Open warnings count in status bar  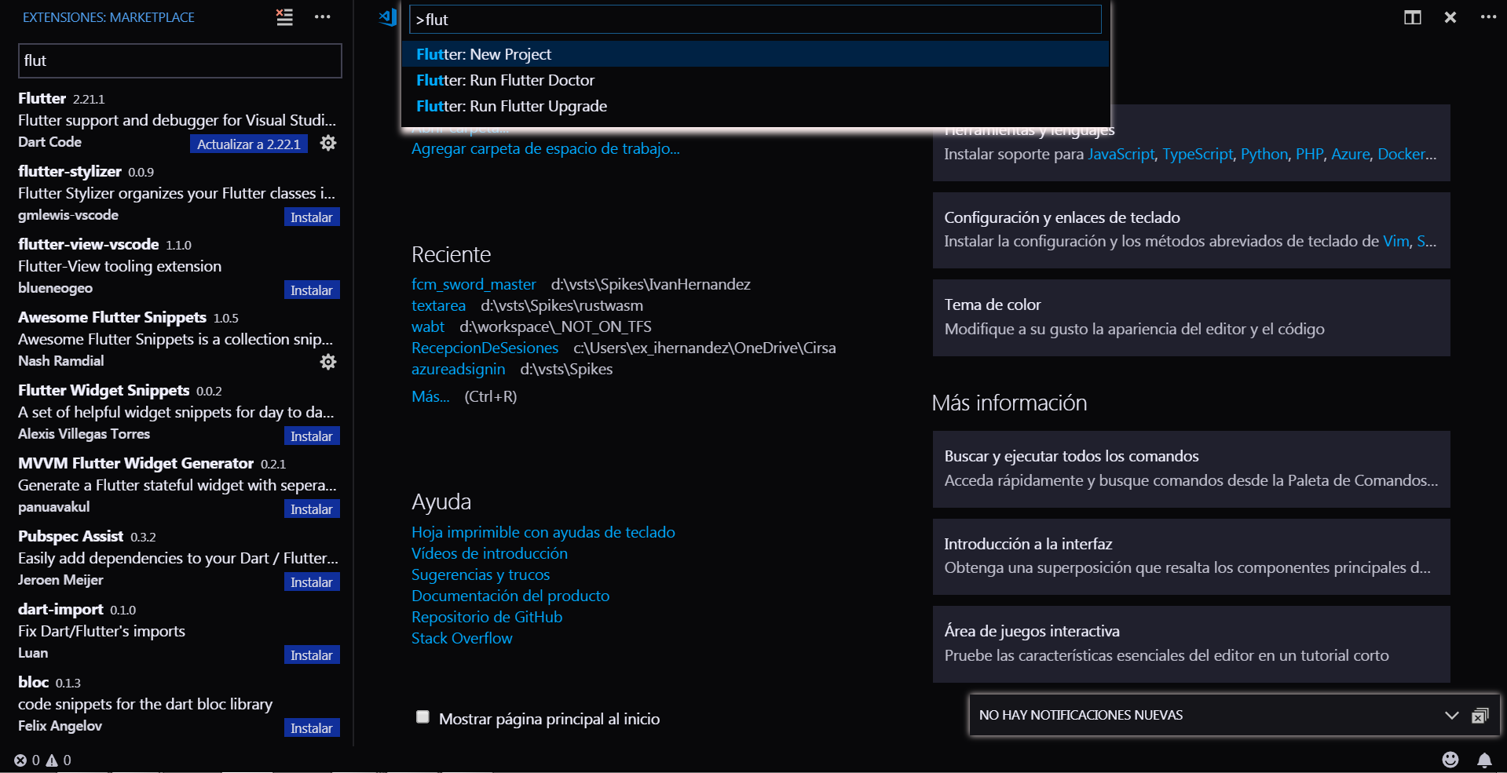tap(59, 760)
